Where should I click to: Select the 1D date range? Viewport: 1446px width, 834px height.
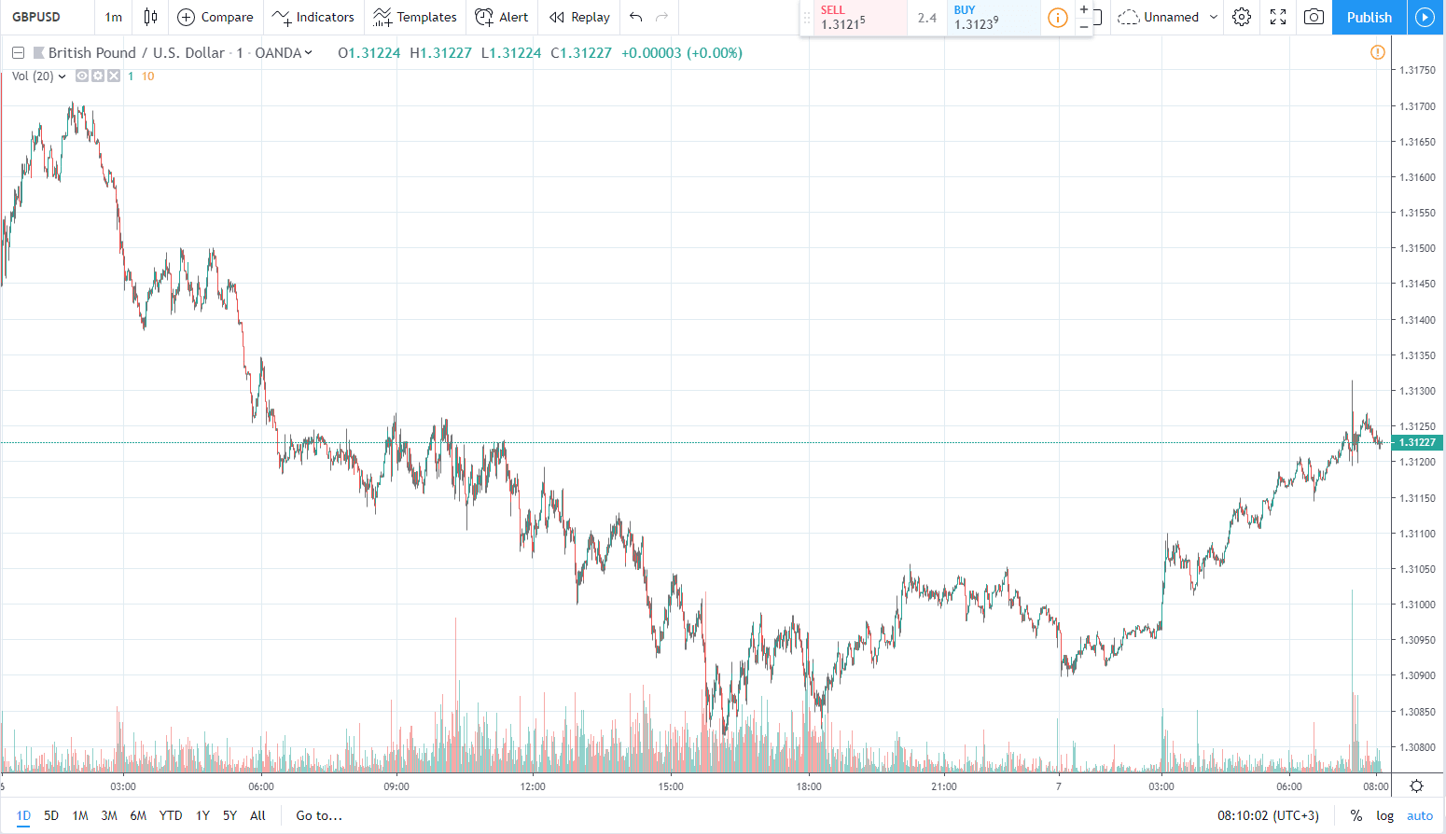tap(23, 815)
